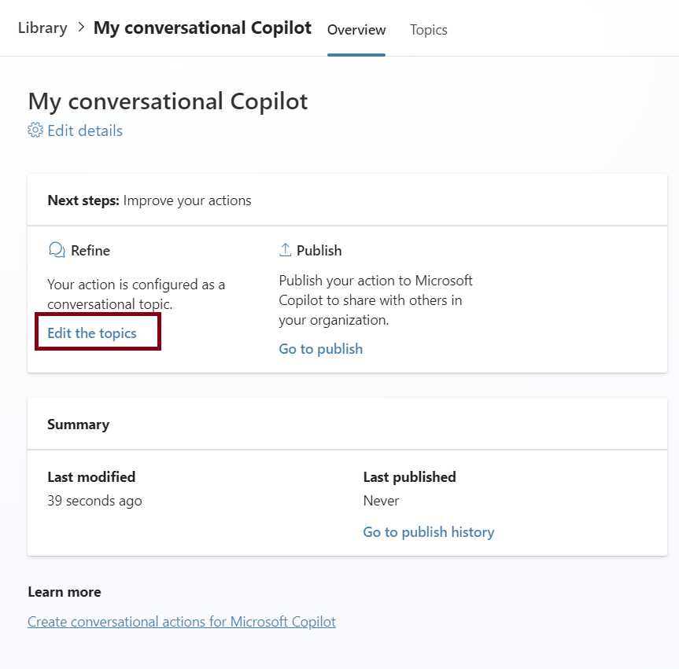679x669 pixels.
Task: Open Create conversational actions for Microsoft Copilot link
Action: [182, 622]
